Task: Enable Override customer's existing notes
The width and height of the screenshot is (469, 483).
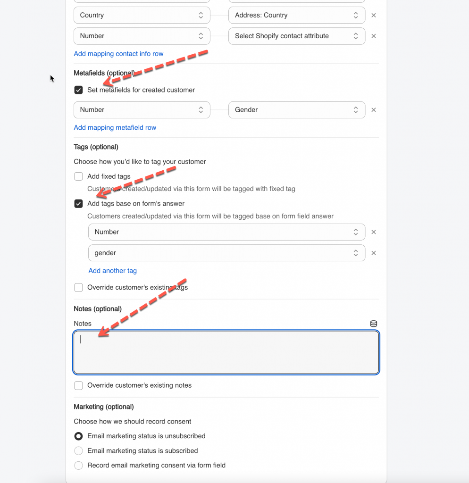Action: (79, 385)
